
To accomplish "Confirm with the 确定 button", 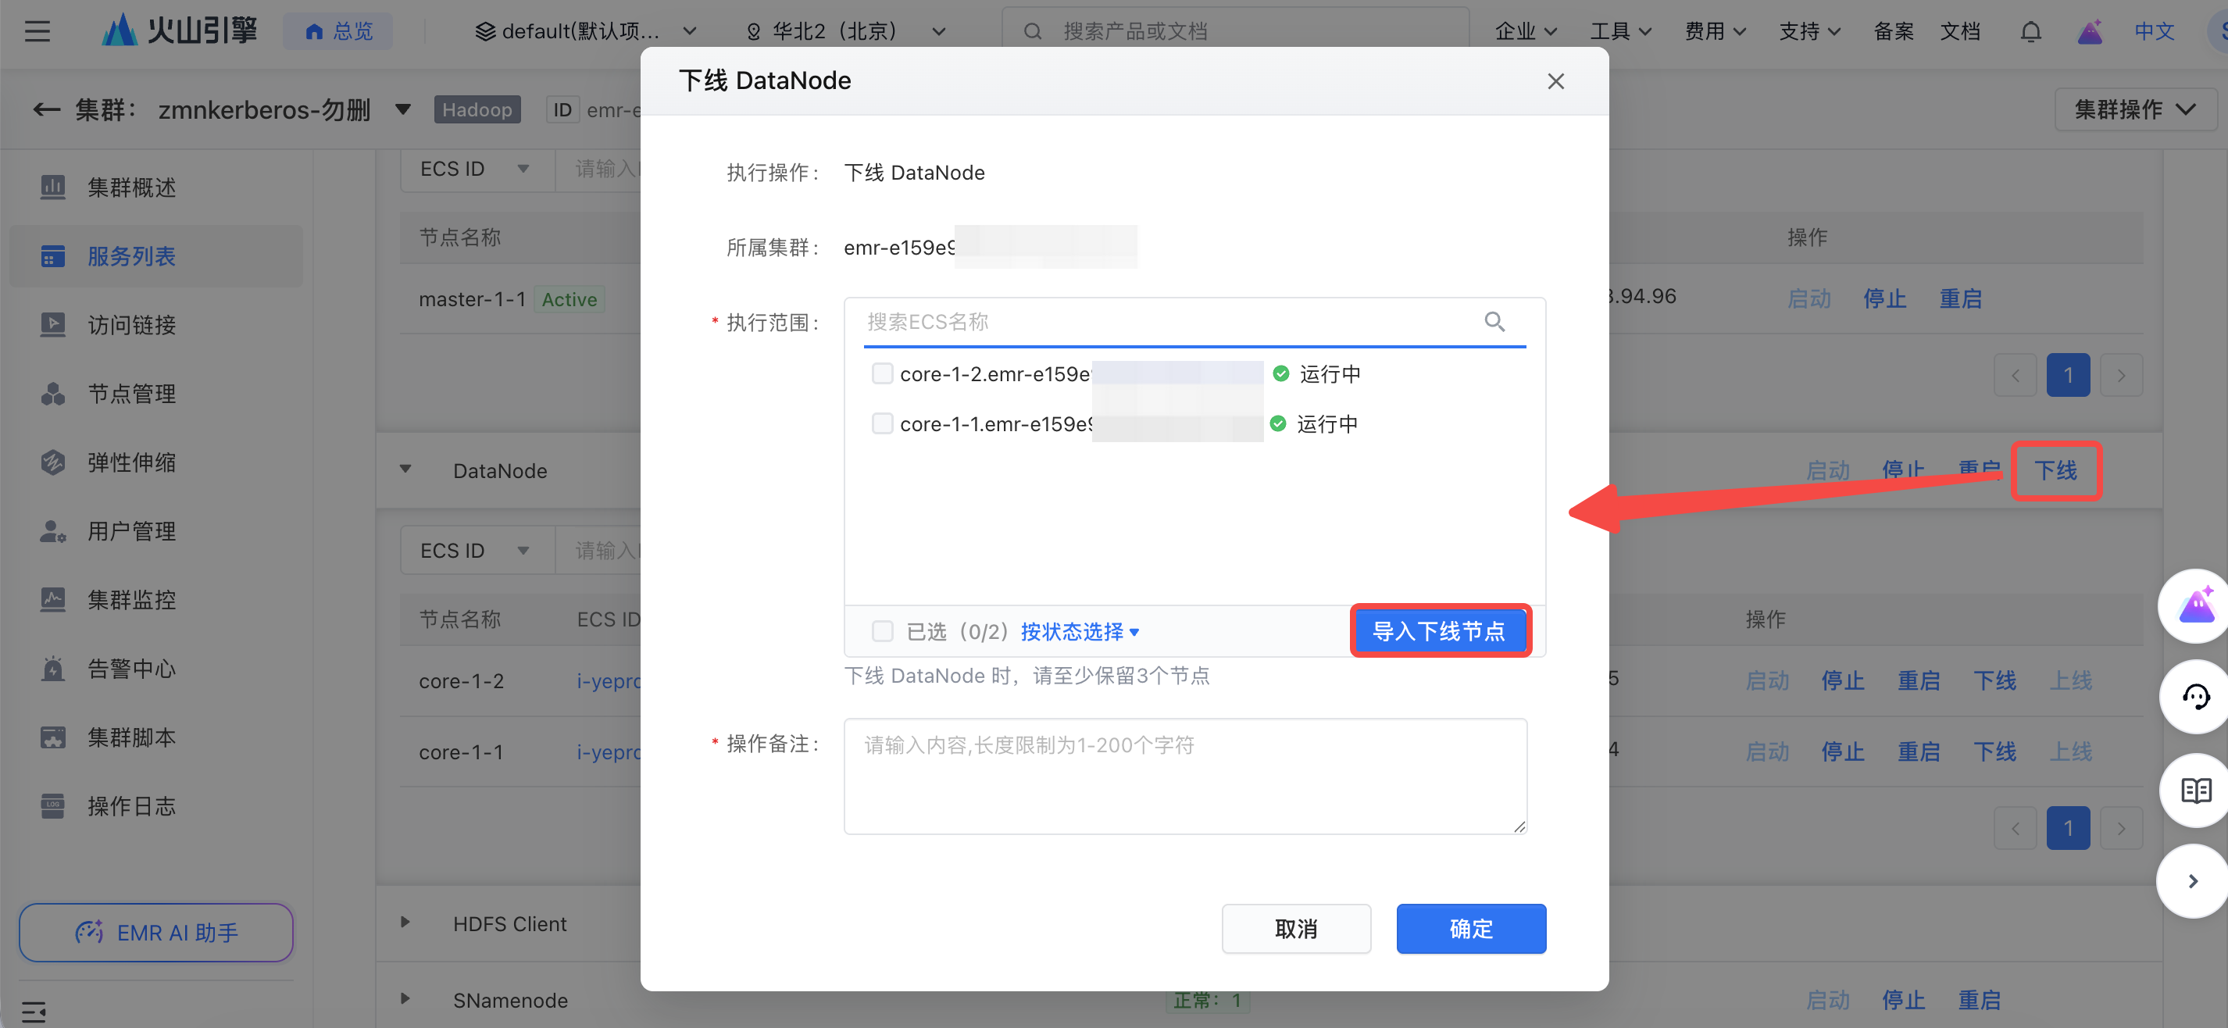I will (1470, 929).
